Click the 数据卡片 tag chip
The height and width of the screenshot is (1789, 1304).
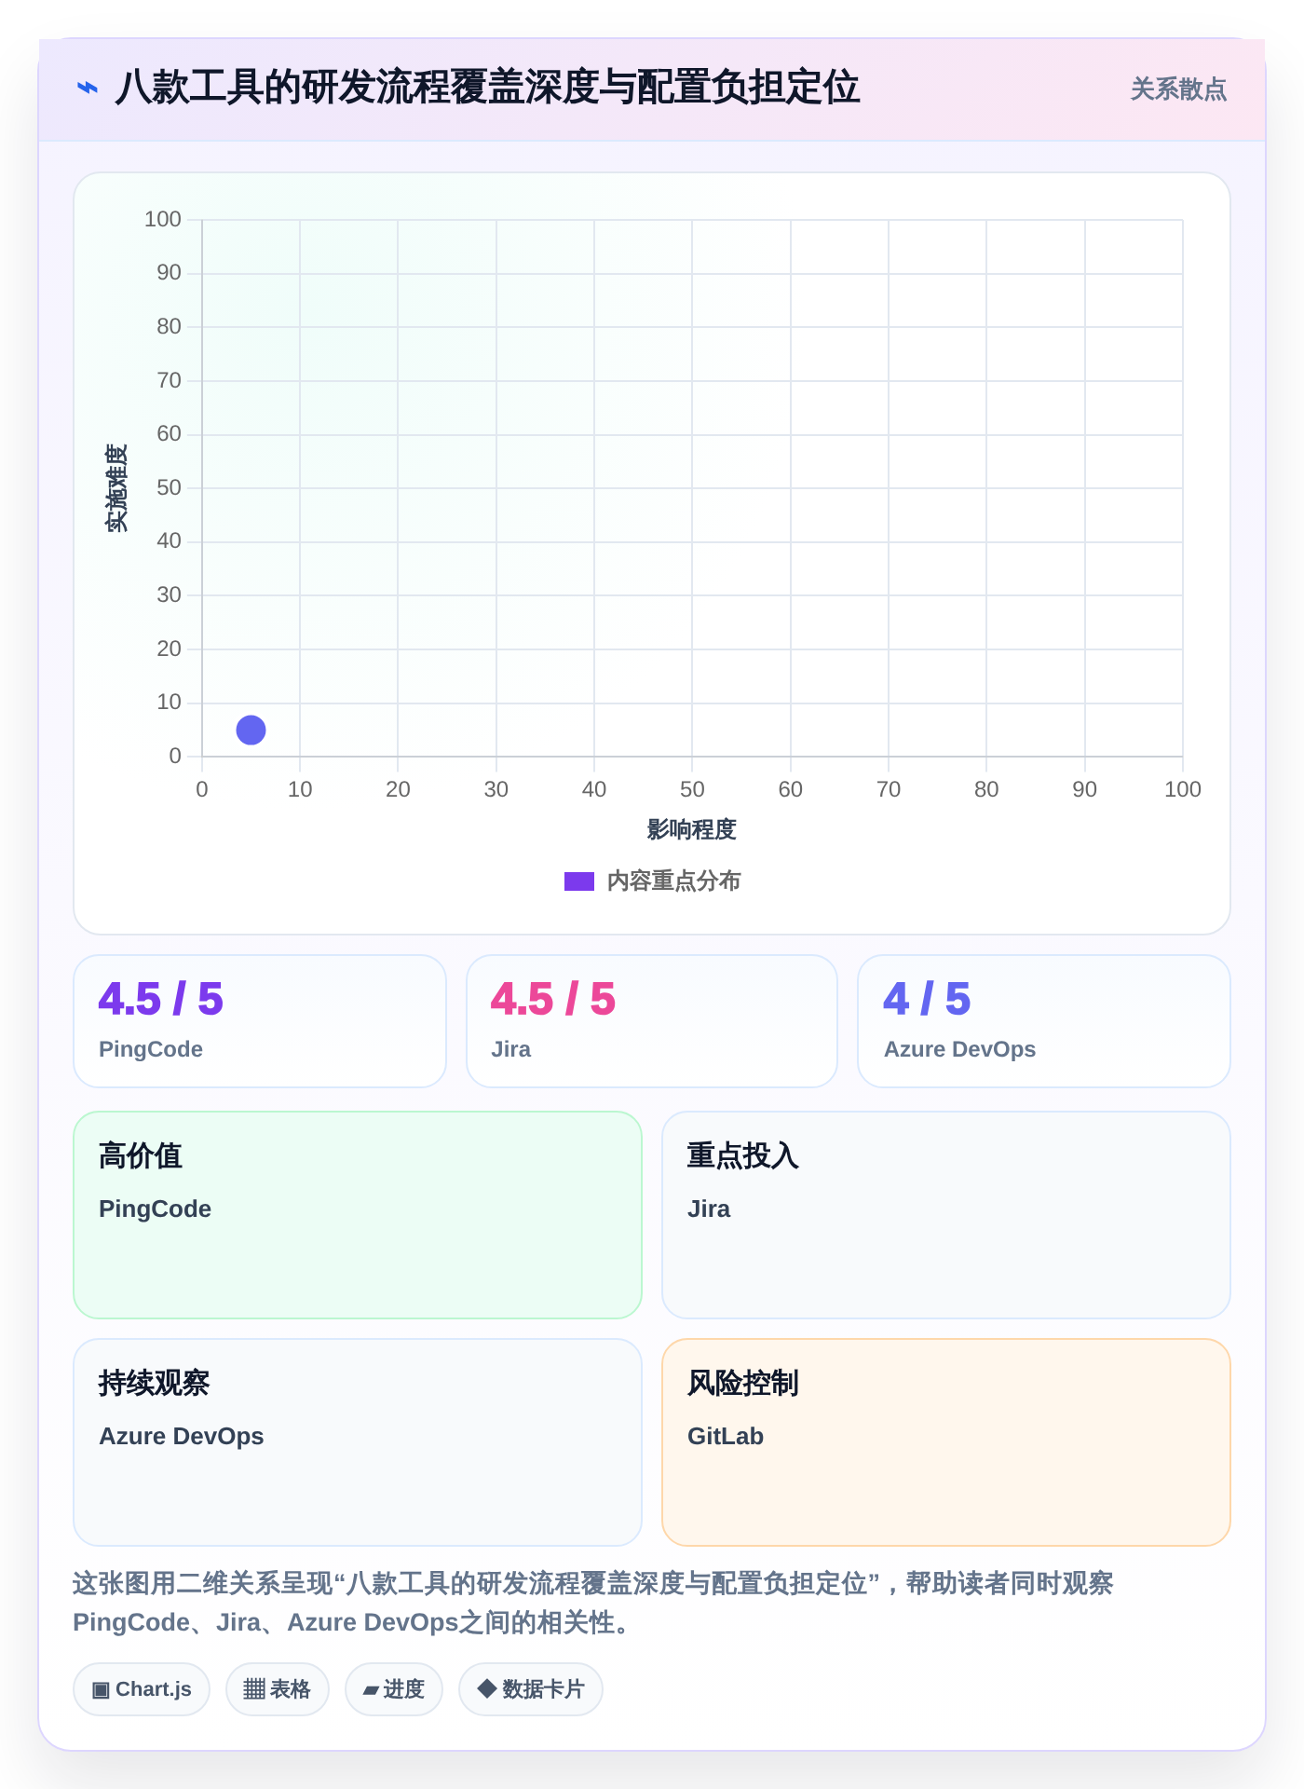click(531, 1689)
